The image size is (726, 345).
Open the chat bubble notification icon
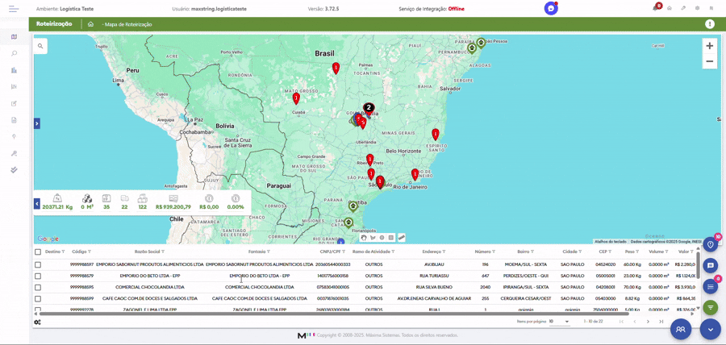[551, 9]
